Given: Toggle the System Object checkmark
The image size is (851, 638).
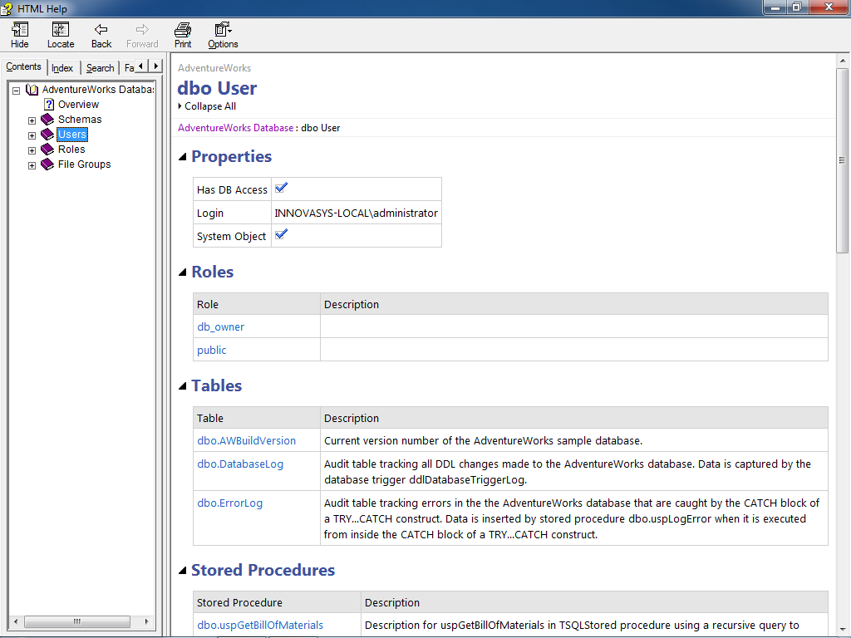Looking at the screenshot, I should (281, 235).
